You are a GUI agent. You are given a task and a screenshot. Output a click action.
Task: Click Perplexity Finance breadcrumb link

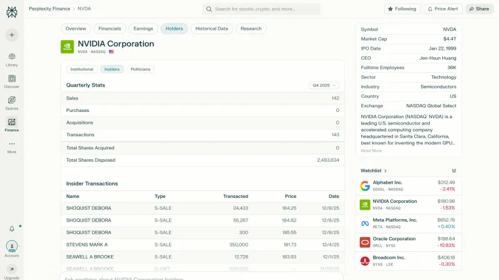(49, 9)
